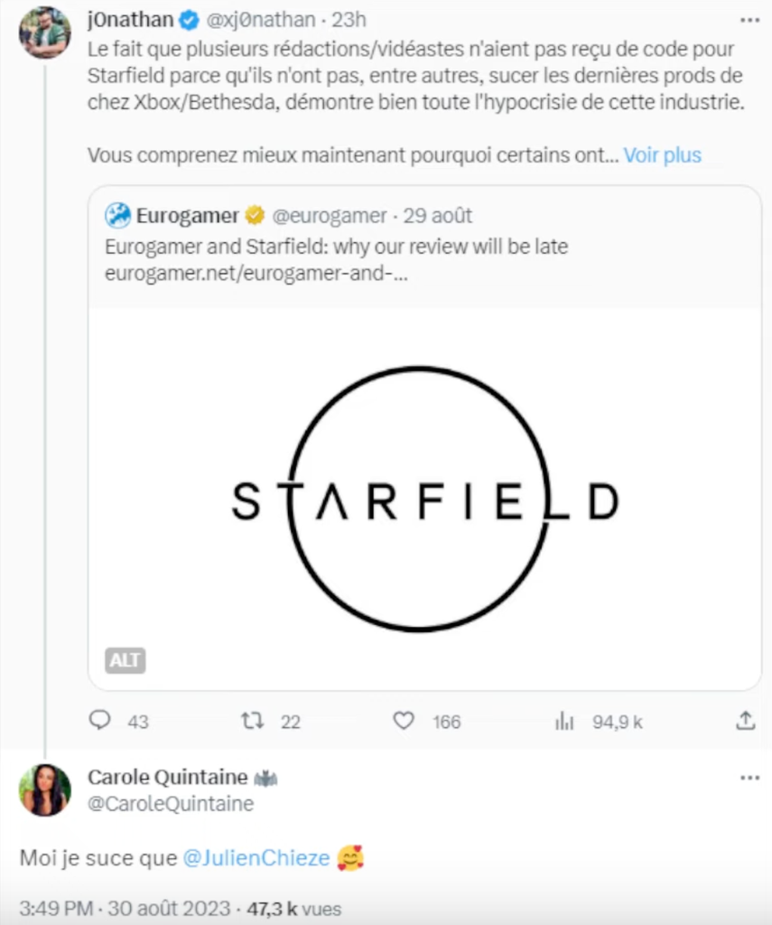Expand tweet with Voir plus
This screenshot has height=925, width=772.
(662, 155)
